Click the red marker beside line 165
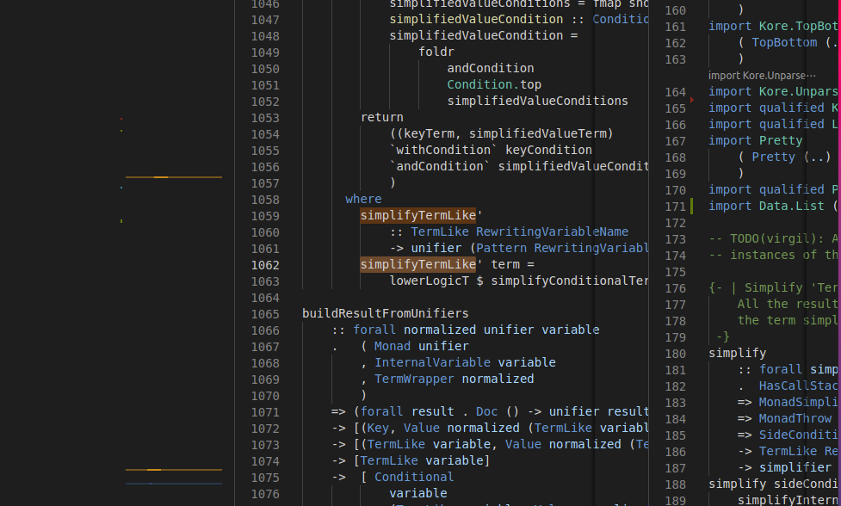The height and width of the screenshot is (506, 841). click(x=694, y=98)
